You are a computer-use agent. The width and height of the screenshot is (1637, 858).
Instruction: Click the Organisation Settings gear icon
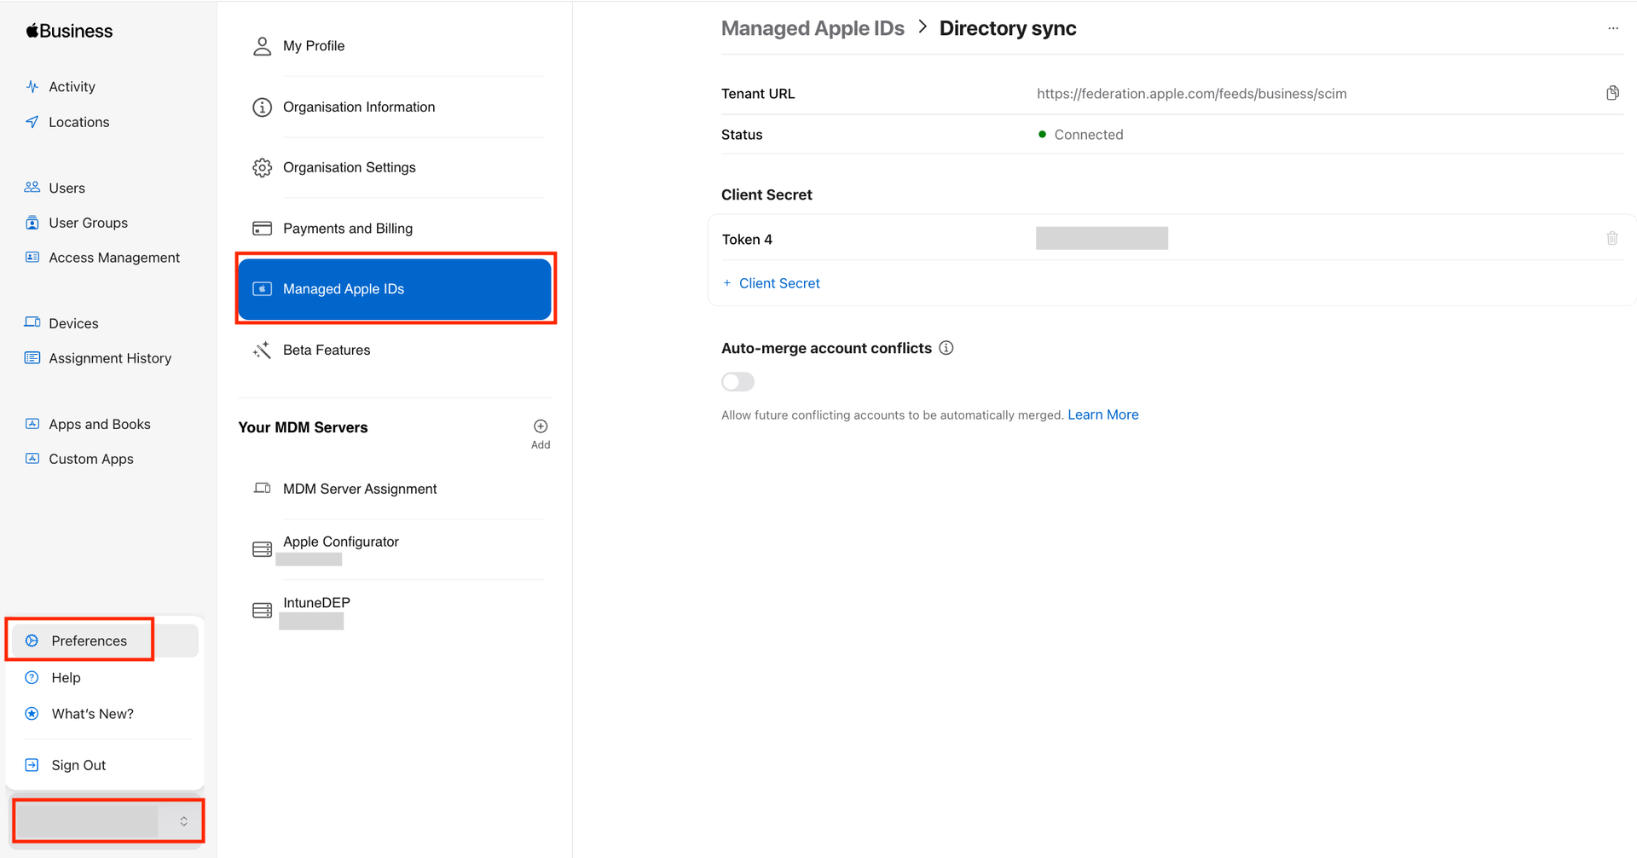coord(262,168)
